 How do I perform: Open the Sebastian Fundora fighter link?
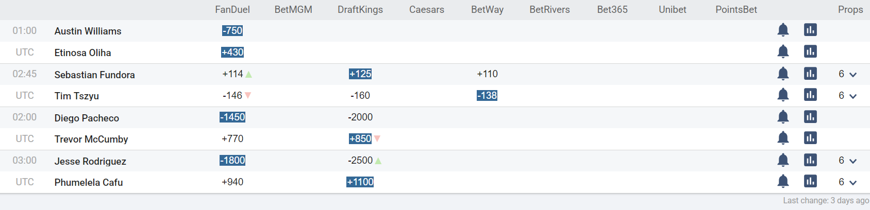coord(95,75)
